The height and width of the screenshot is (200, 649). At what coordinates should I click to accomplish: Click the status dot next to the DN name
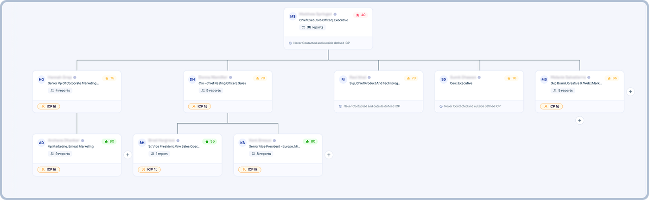coord(230,77)
